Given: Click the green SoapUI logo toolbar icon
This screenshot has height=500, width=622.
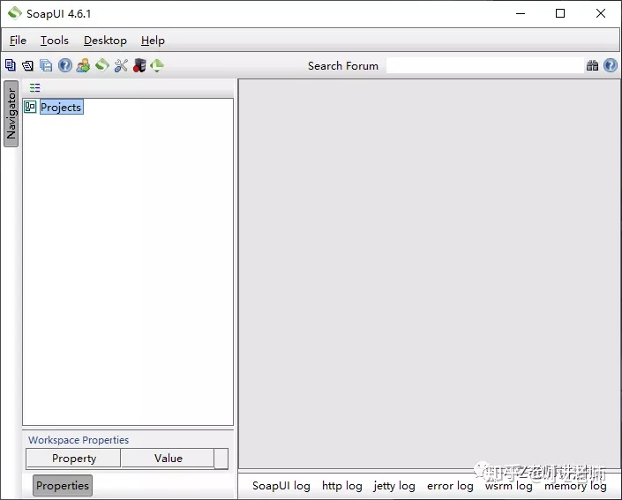Looking at the screenshot, I should (102, 65).
